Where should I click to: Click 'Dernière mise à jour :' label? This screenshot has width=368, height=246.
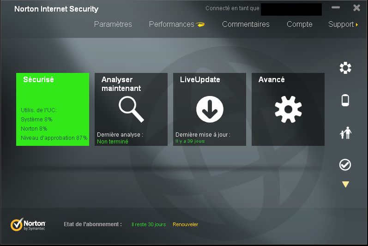pos(203,135)
